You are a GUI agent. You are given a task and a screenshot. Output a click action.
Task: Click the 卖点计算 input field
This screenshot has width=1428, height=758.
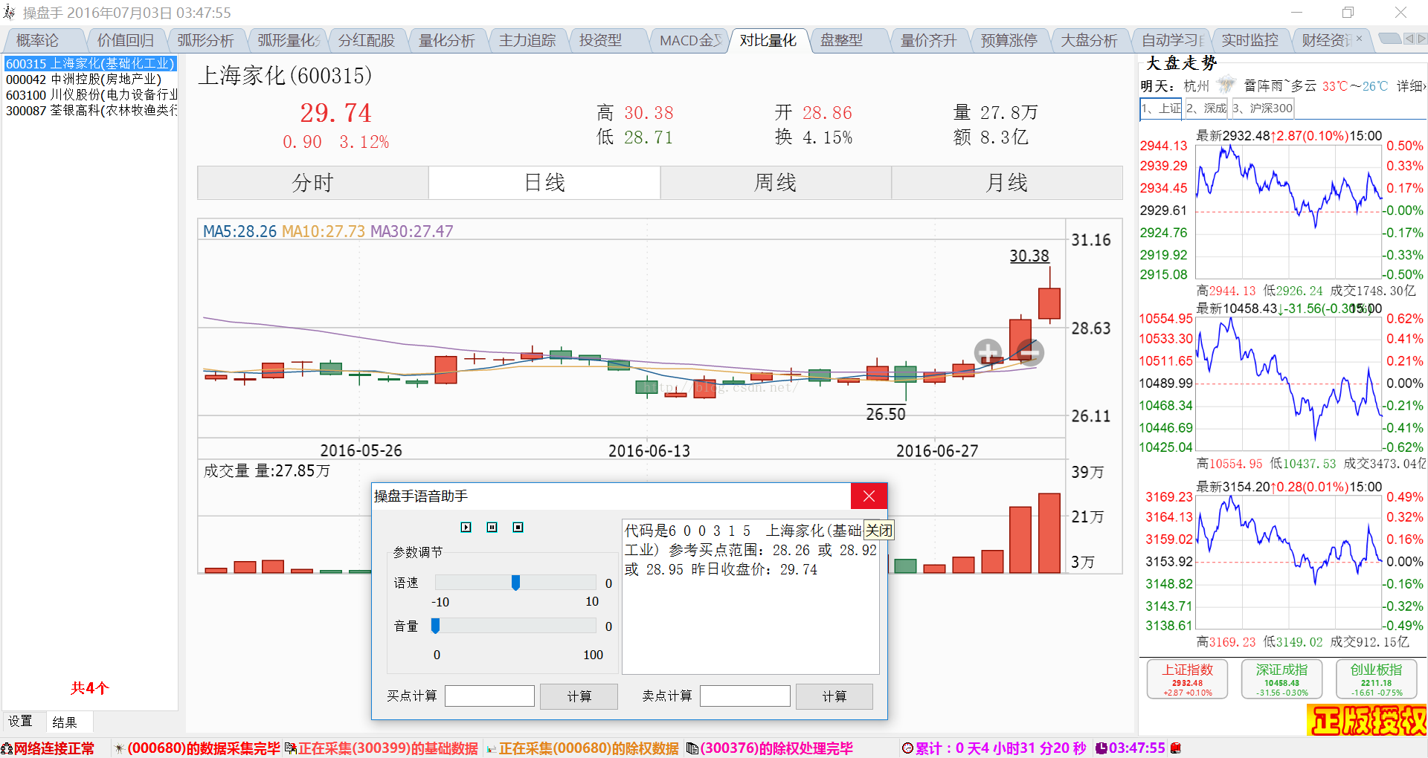pos(744,696)
